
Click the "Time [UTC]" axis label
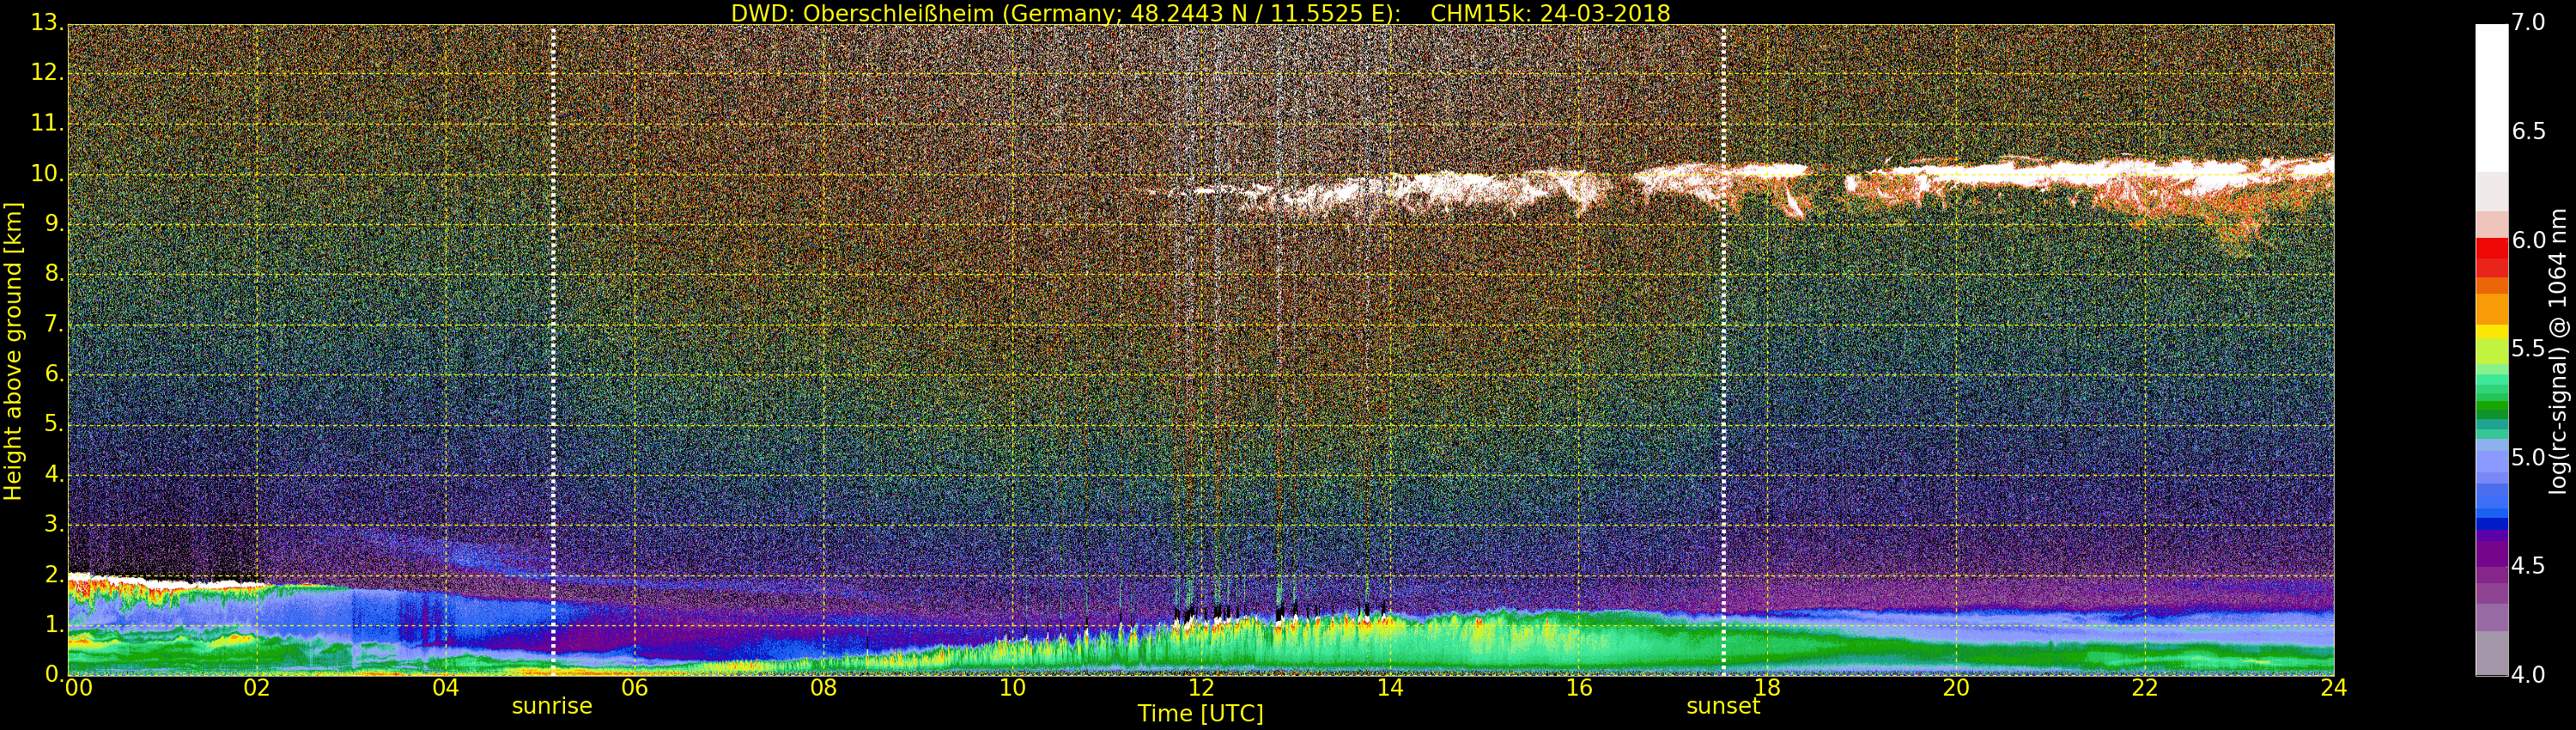coord(1200,714)
